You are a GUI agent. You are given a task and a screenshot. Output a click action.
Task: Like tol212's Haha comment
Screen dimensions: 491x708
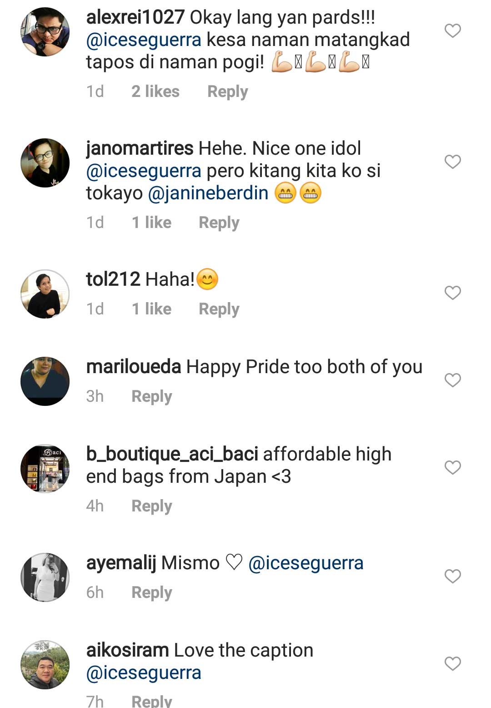pos(452,293)
